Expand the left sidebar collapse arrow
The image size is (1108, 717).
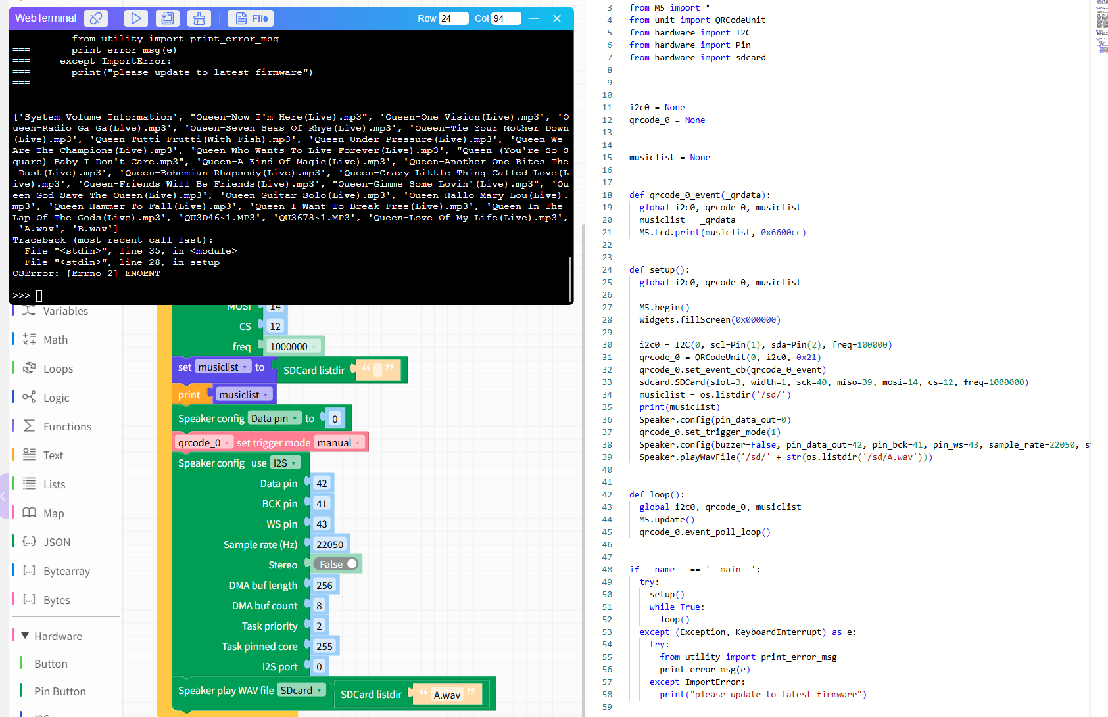[3, 496]
